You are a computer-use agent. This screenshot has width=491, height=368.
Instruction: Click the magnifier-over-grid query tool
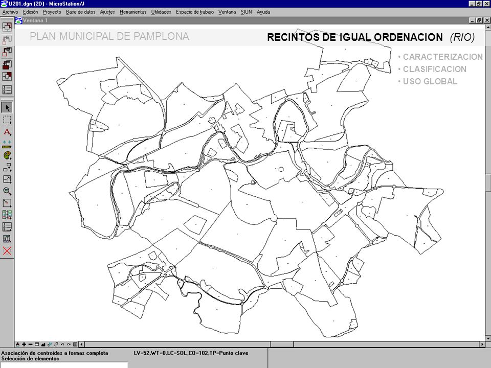pos(7,239)
